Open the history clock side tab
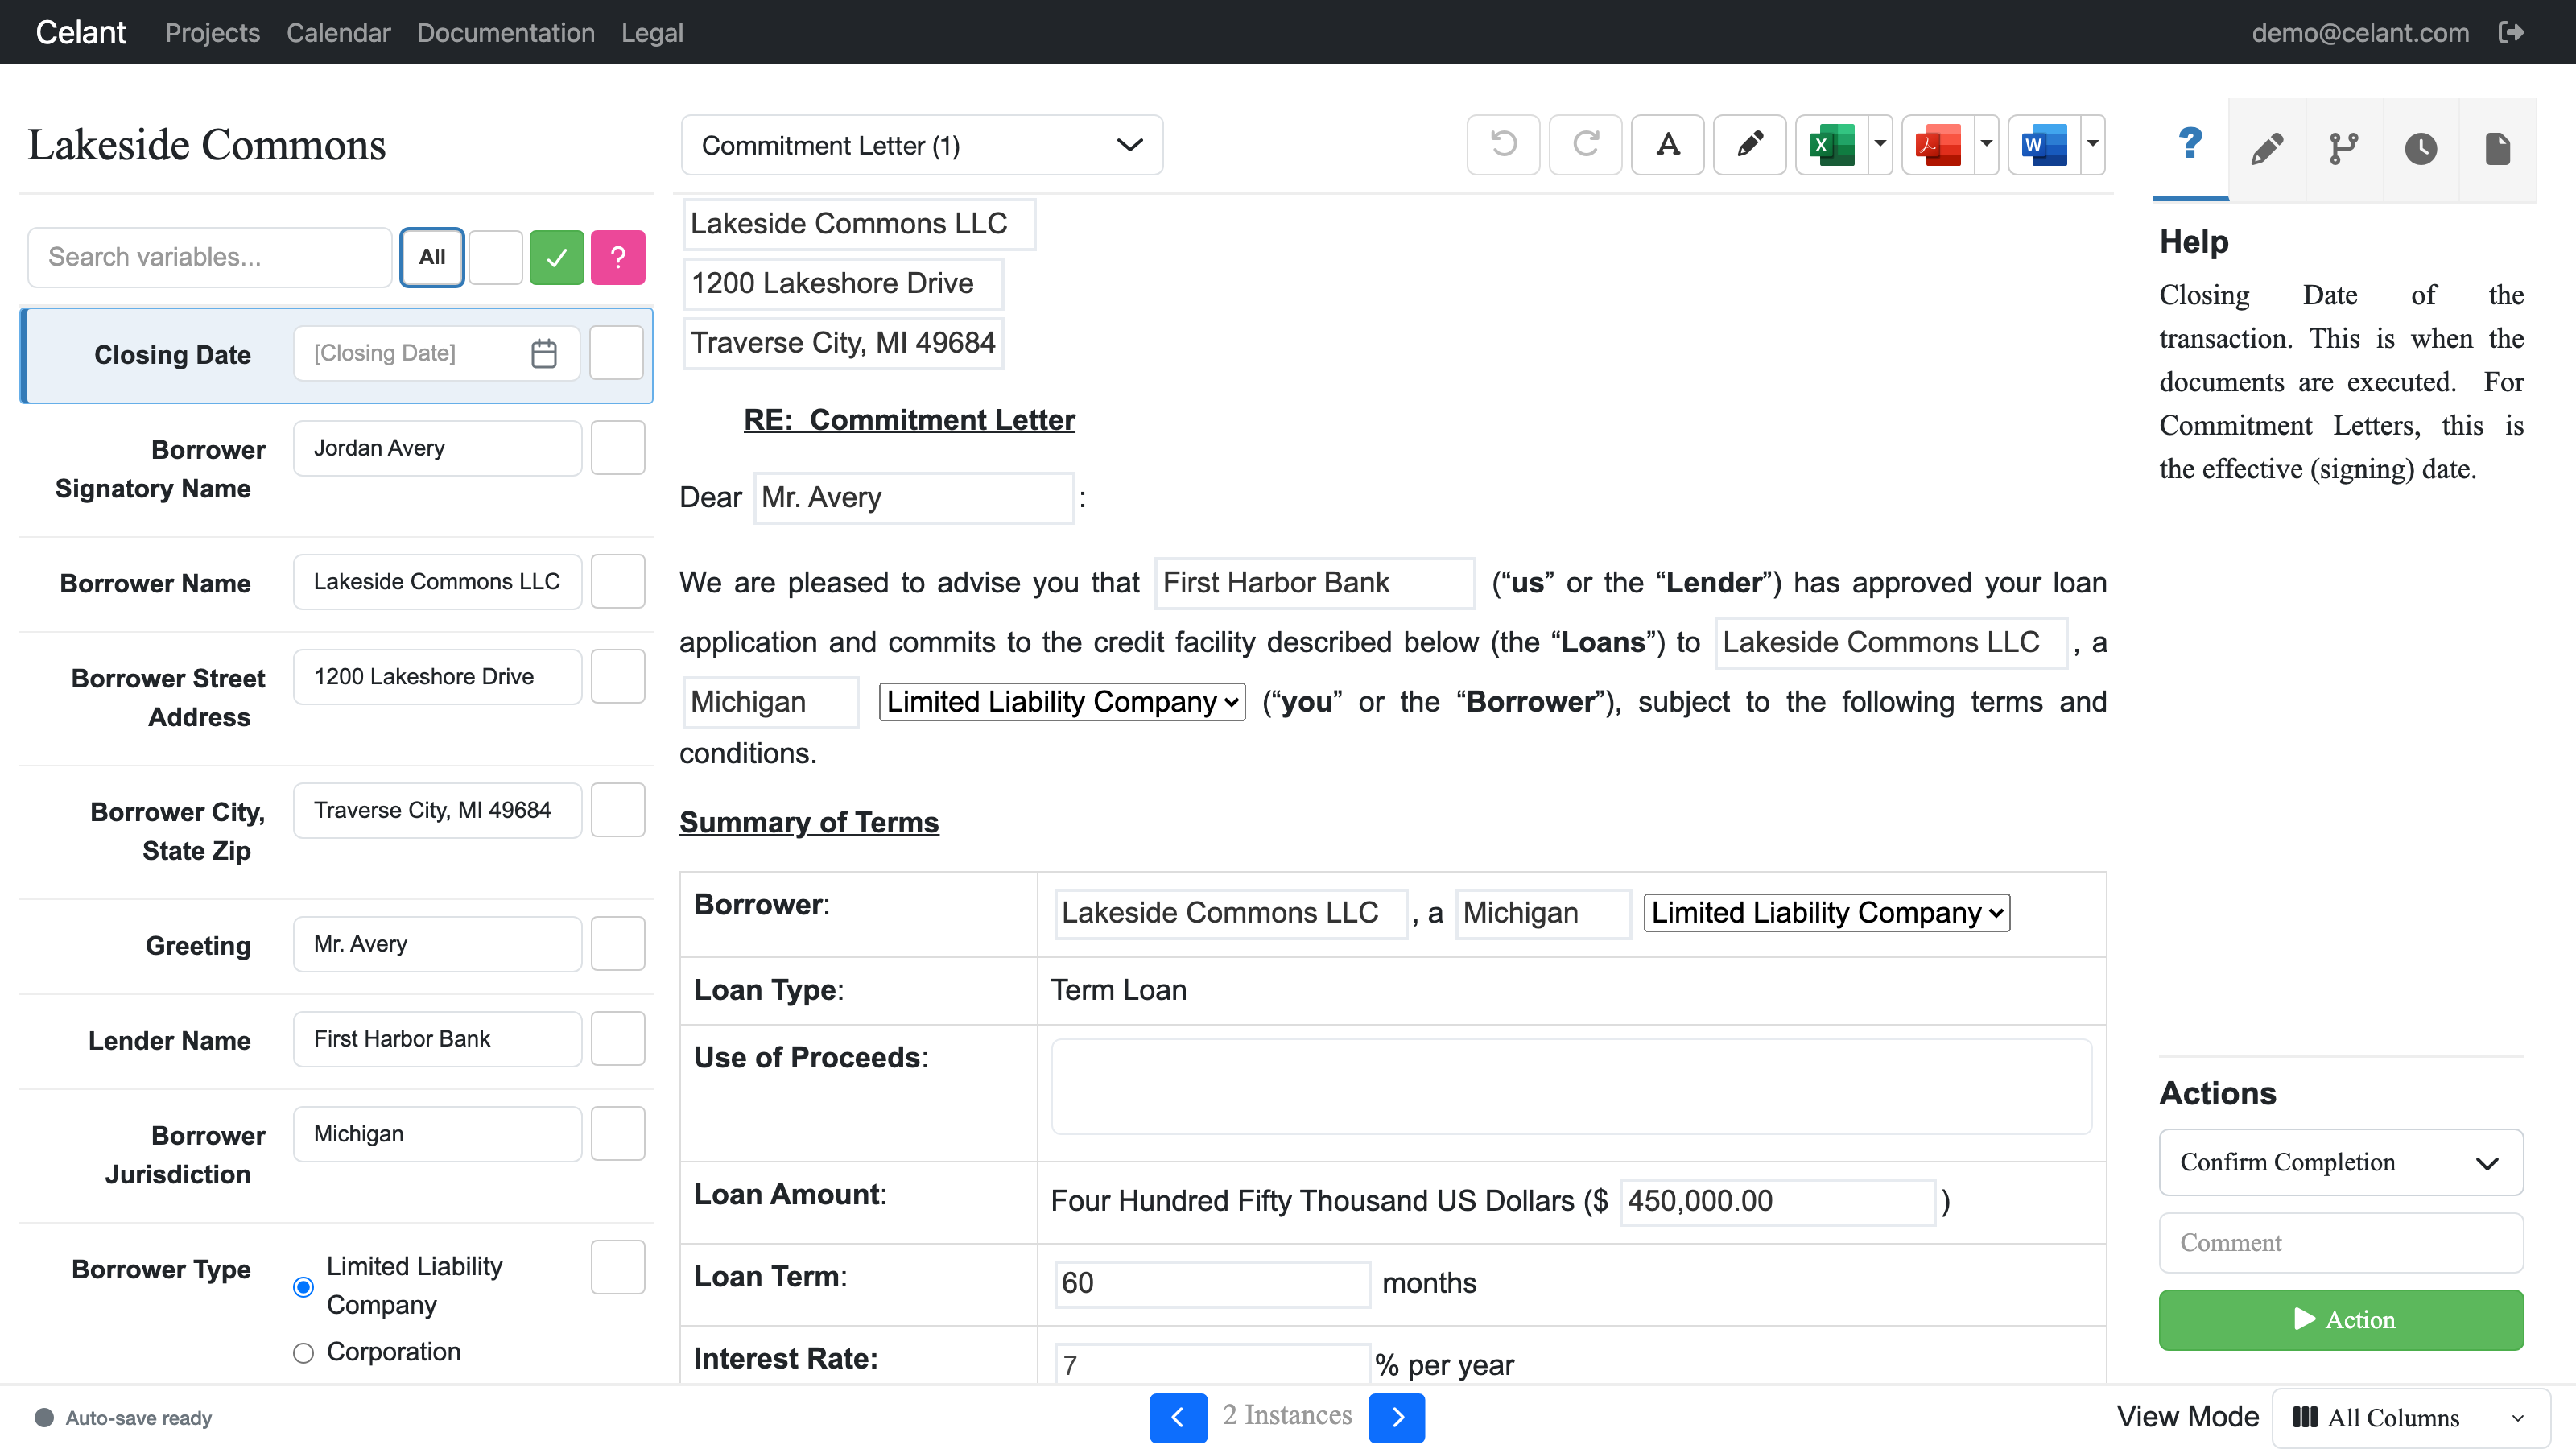Screen dimensions: 2576x1449 pyautogui.click(x=2421, y=149)
